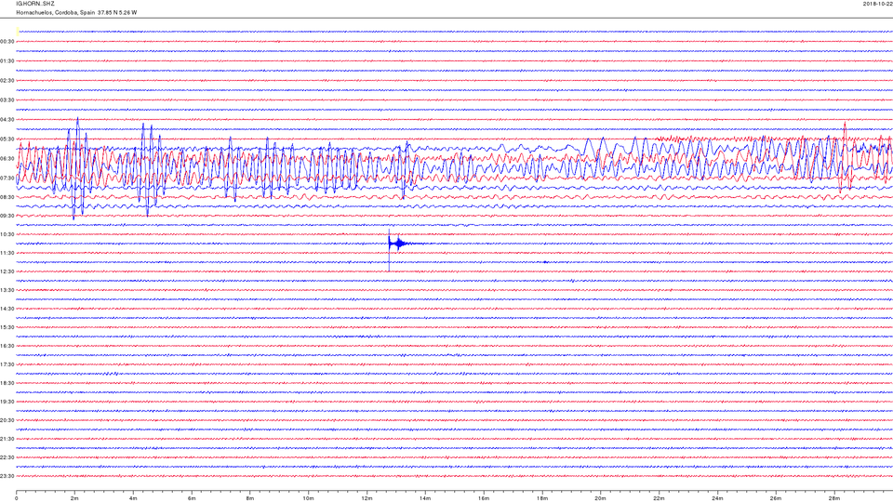893x502 pixels.
Task: Click the 6m tick on the minute axis
Action: [x=192, y=498]
